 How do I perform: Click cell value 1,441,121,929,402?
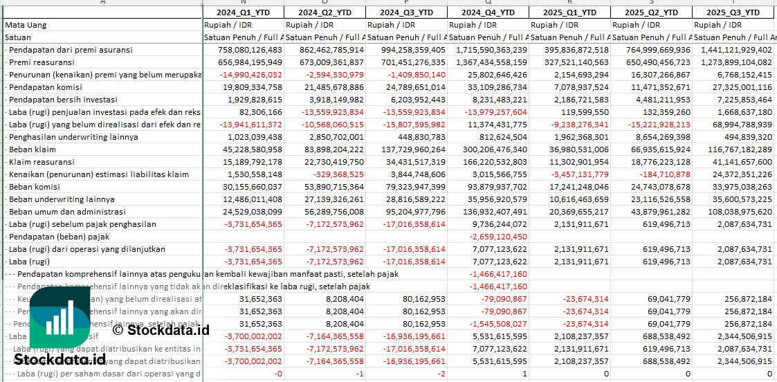pos(736,50)
